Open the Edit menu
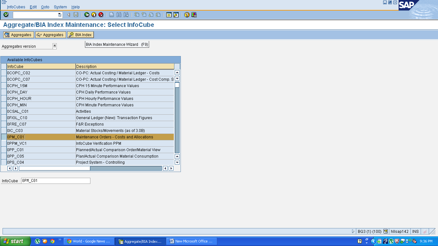The image size is (438, 246). point(33,7)
